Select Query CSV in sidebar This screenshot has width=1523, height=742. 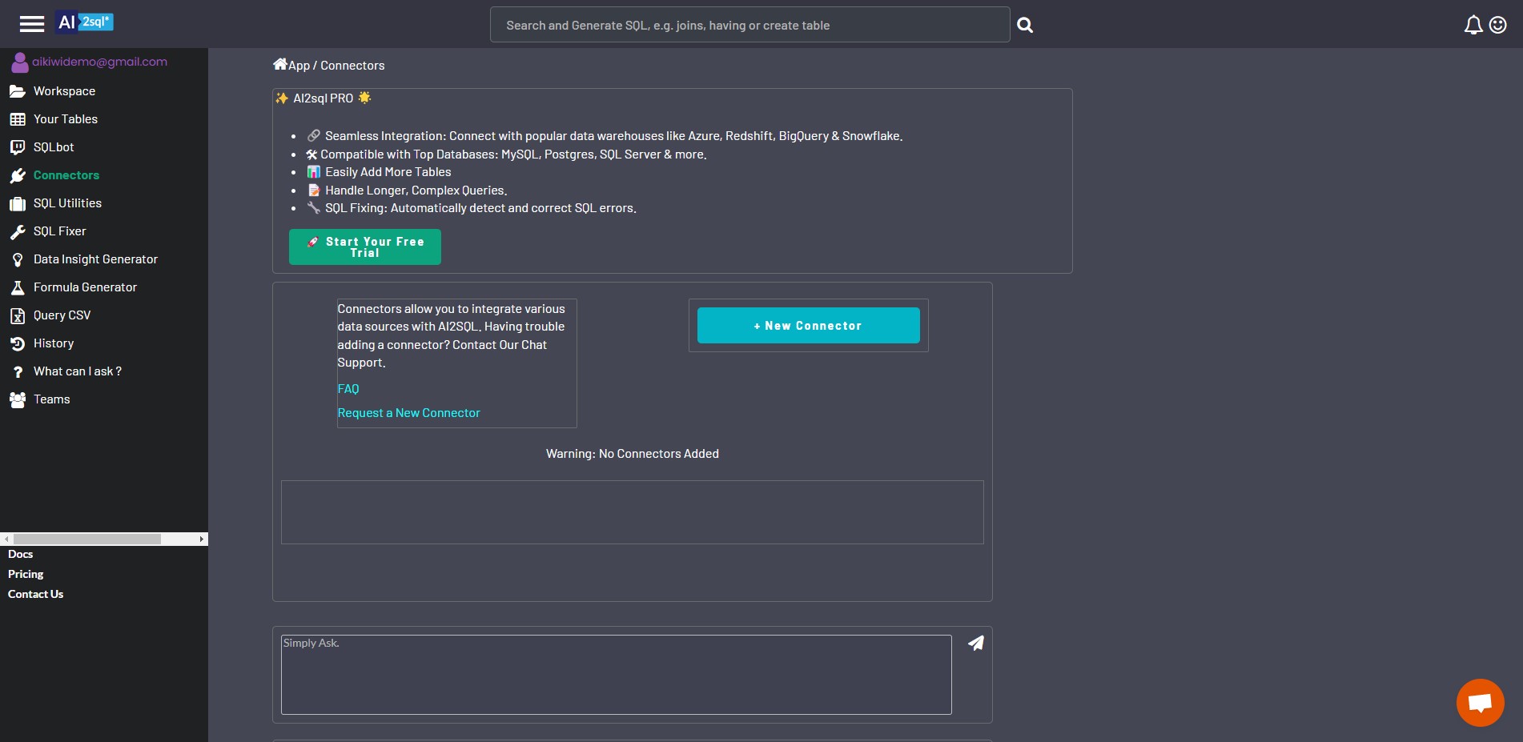(x=62, y=315)
